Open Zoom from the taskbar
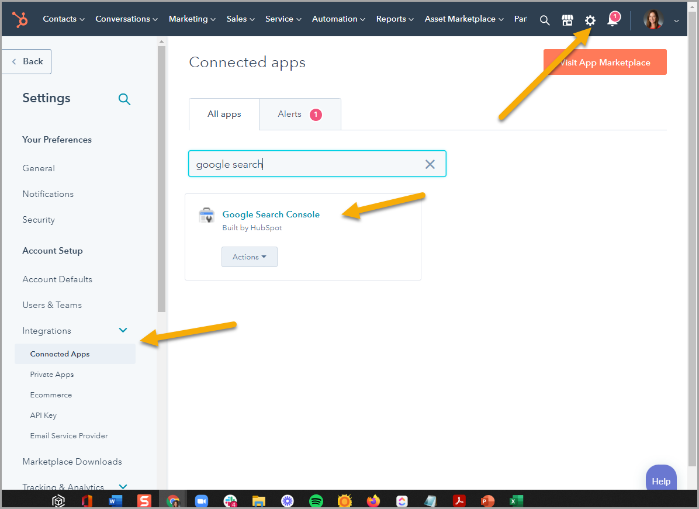The image size is (699, 509). point(202,501)
